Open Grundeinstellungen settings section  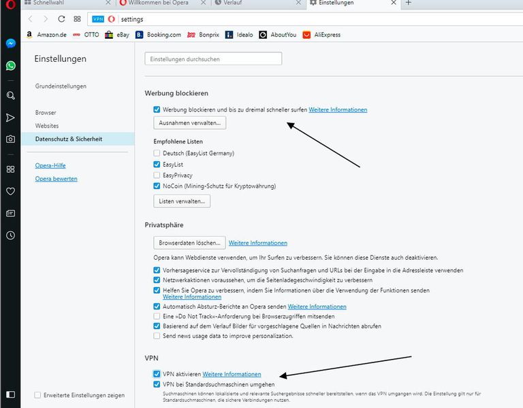61,86
